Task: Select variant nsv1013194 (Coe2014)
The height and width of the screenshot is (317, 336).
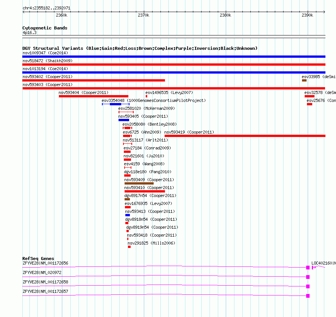Action: (174, 72)
